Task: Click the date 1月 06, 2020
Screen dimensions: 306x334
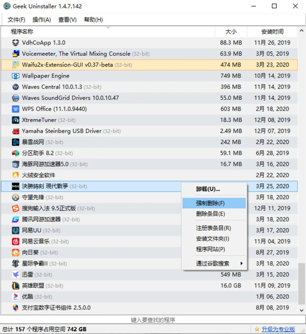Action: click(x=273, y=297)
